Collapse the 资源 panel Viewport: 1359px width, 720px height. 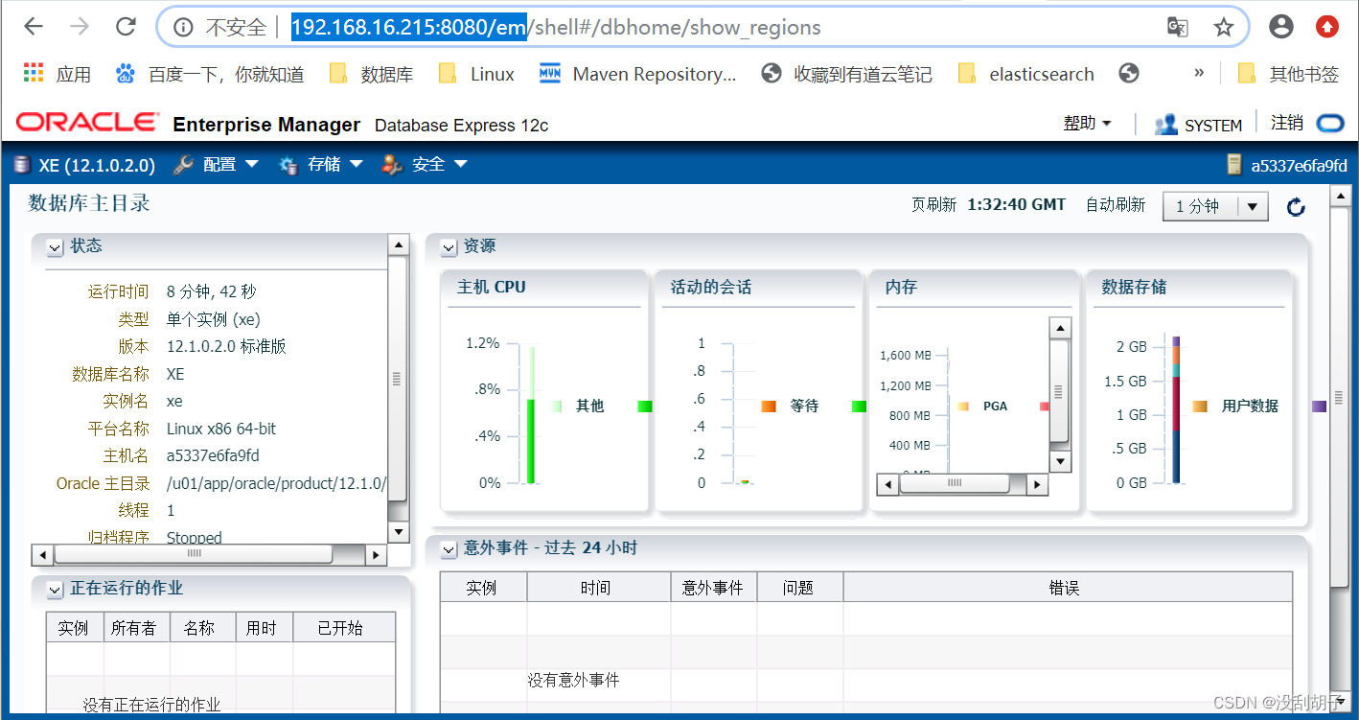pyautogui.click(x=448, y=247)
